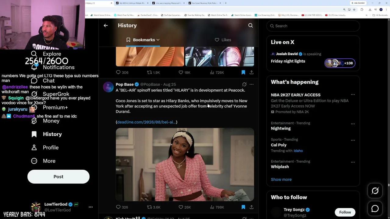Open the +108 listeners badge
Screen dimensions: 390x219
point(340,63)
